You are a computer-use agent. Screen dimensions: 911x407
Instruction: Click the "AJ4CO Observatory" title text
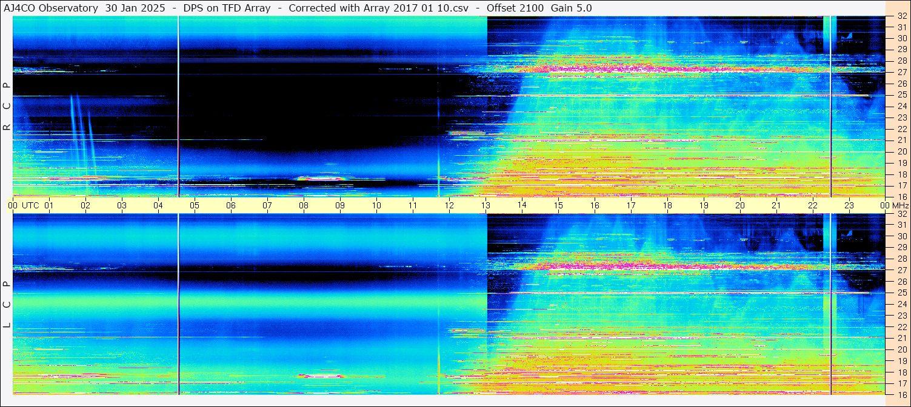tap(50, 8)
